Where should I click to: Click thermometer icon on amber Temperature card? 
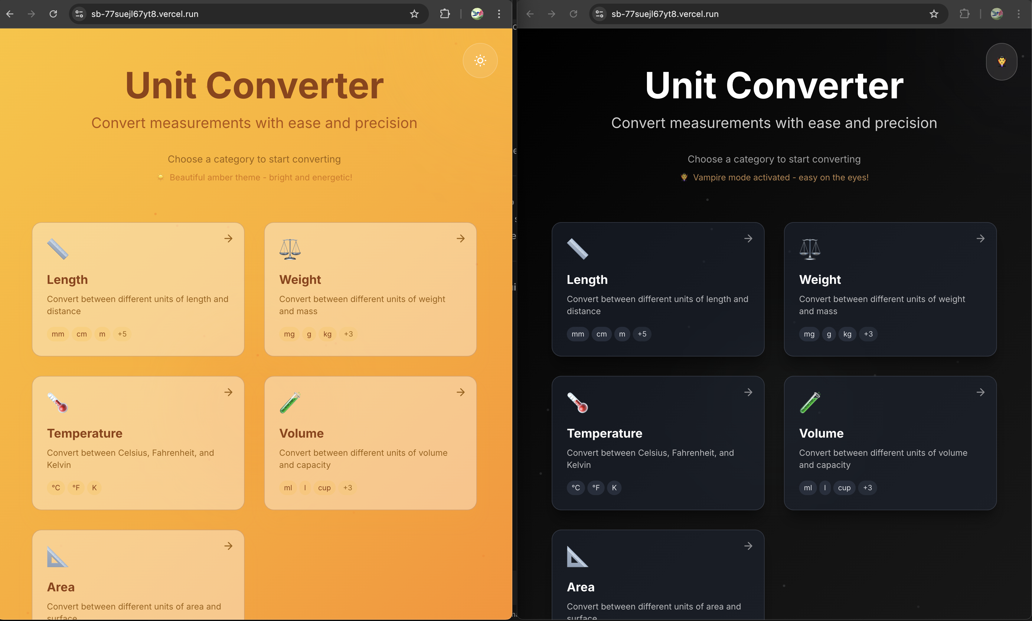coord(58,402)
